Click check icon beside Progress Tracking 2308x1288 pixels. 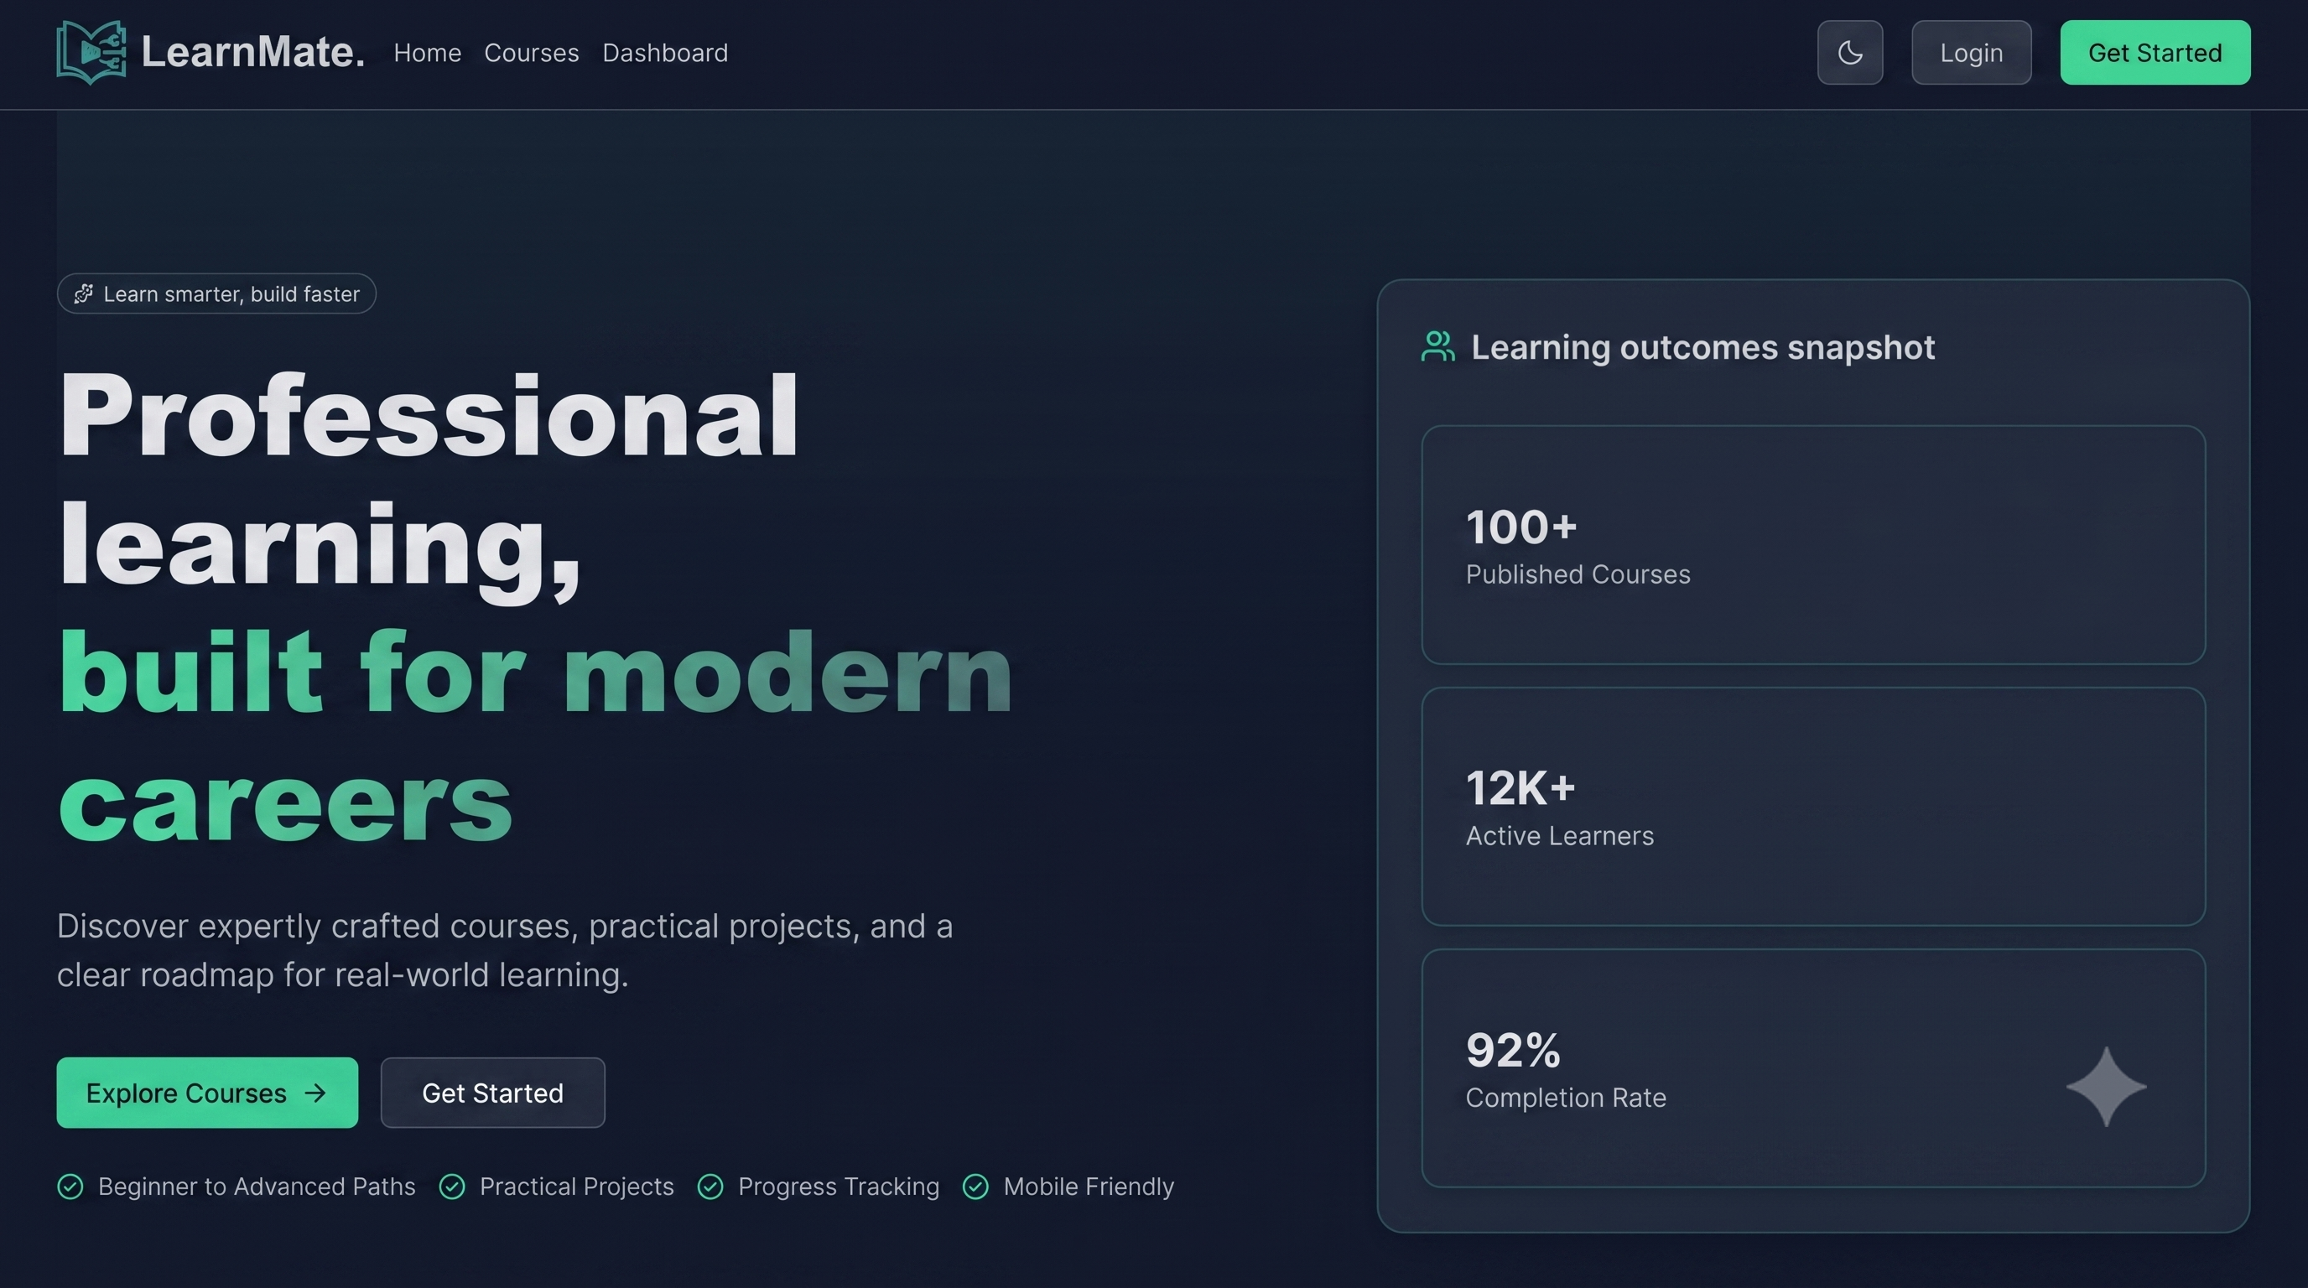[710, 1187]
